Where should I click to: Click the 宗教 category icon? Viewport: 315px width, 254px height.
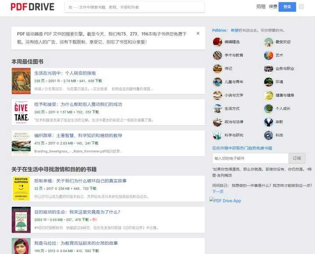tap(268, 122)
